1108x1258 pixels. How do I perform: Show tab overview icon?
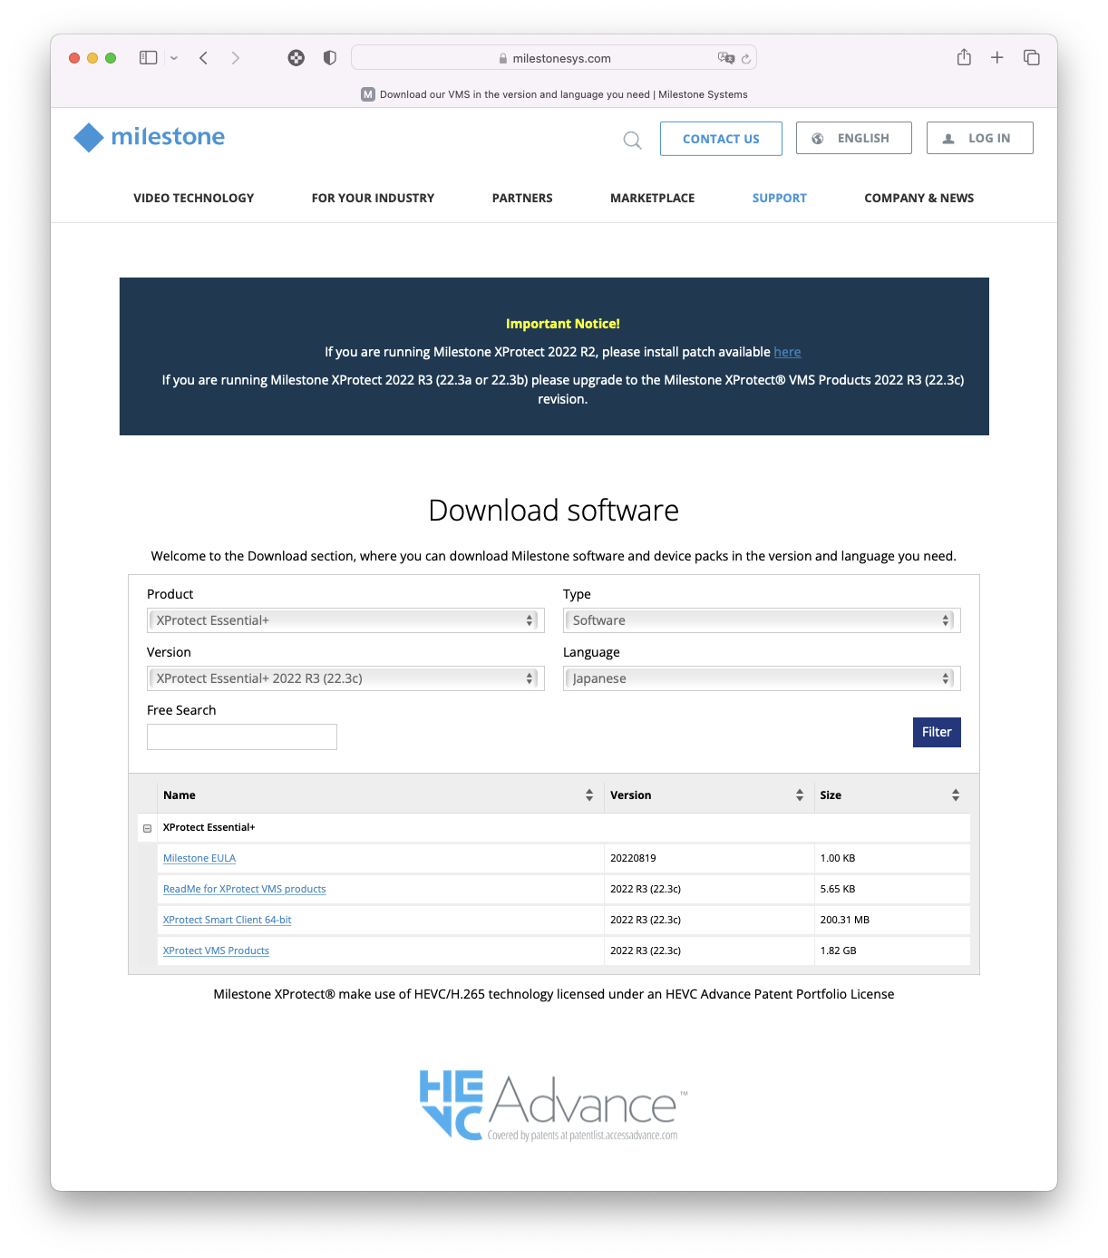pyautogui.click(x=1032, y=57)
